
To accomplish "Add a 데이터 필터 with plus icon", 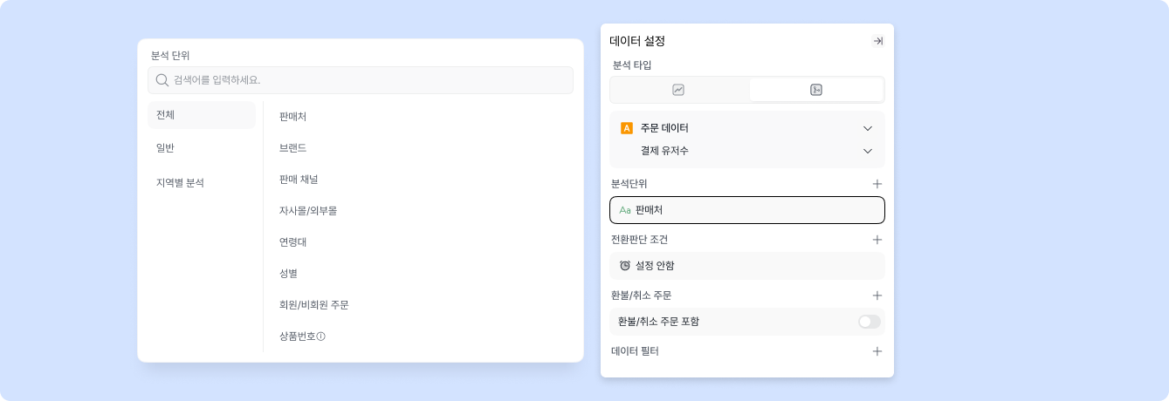I will click(877, 351).
